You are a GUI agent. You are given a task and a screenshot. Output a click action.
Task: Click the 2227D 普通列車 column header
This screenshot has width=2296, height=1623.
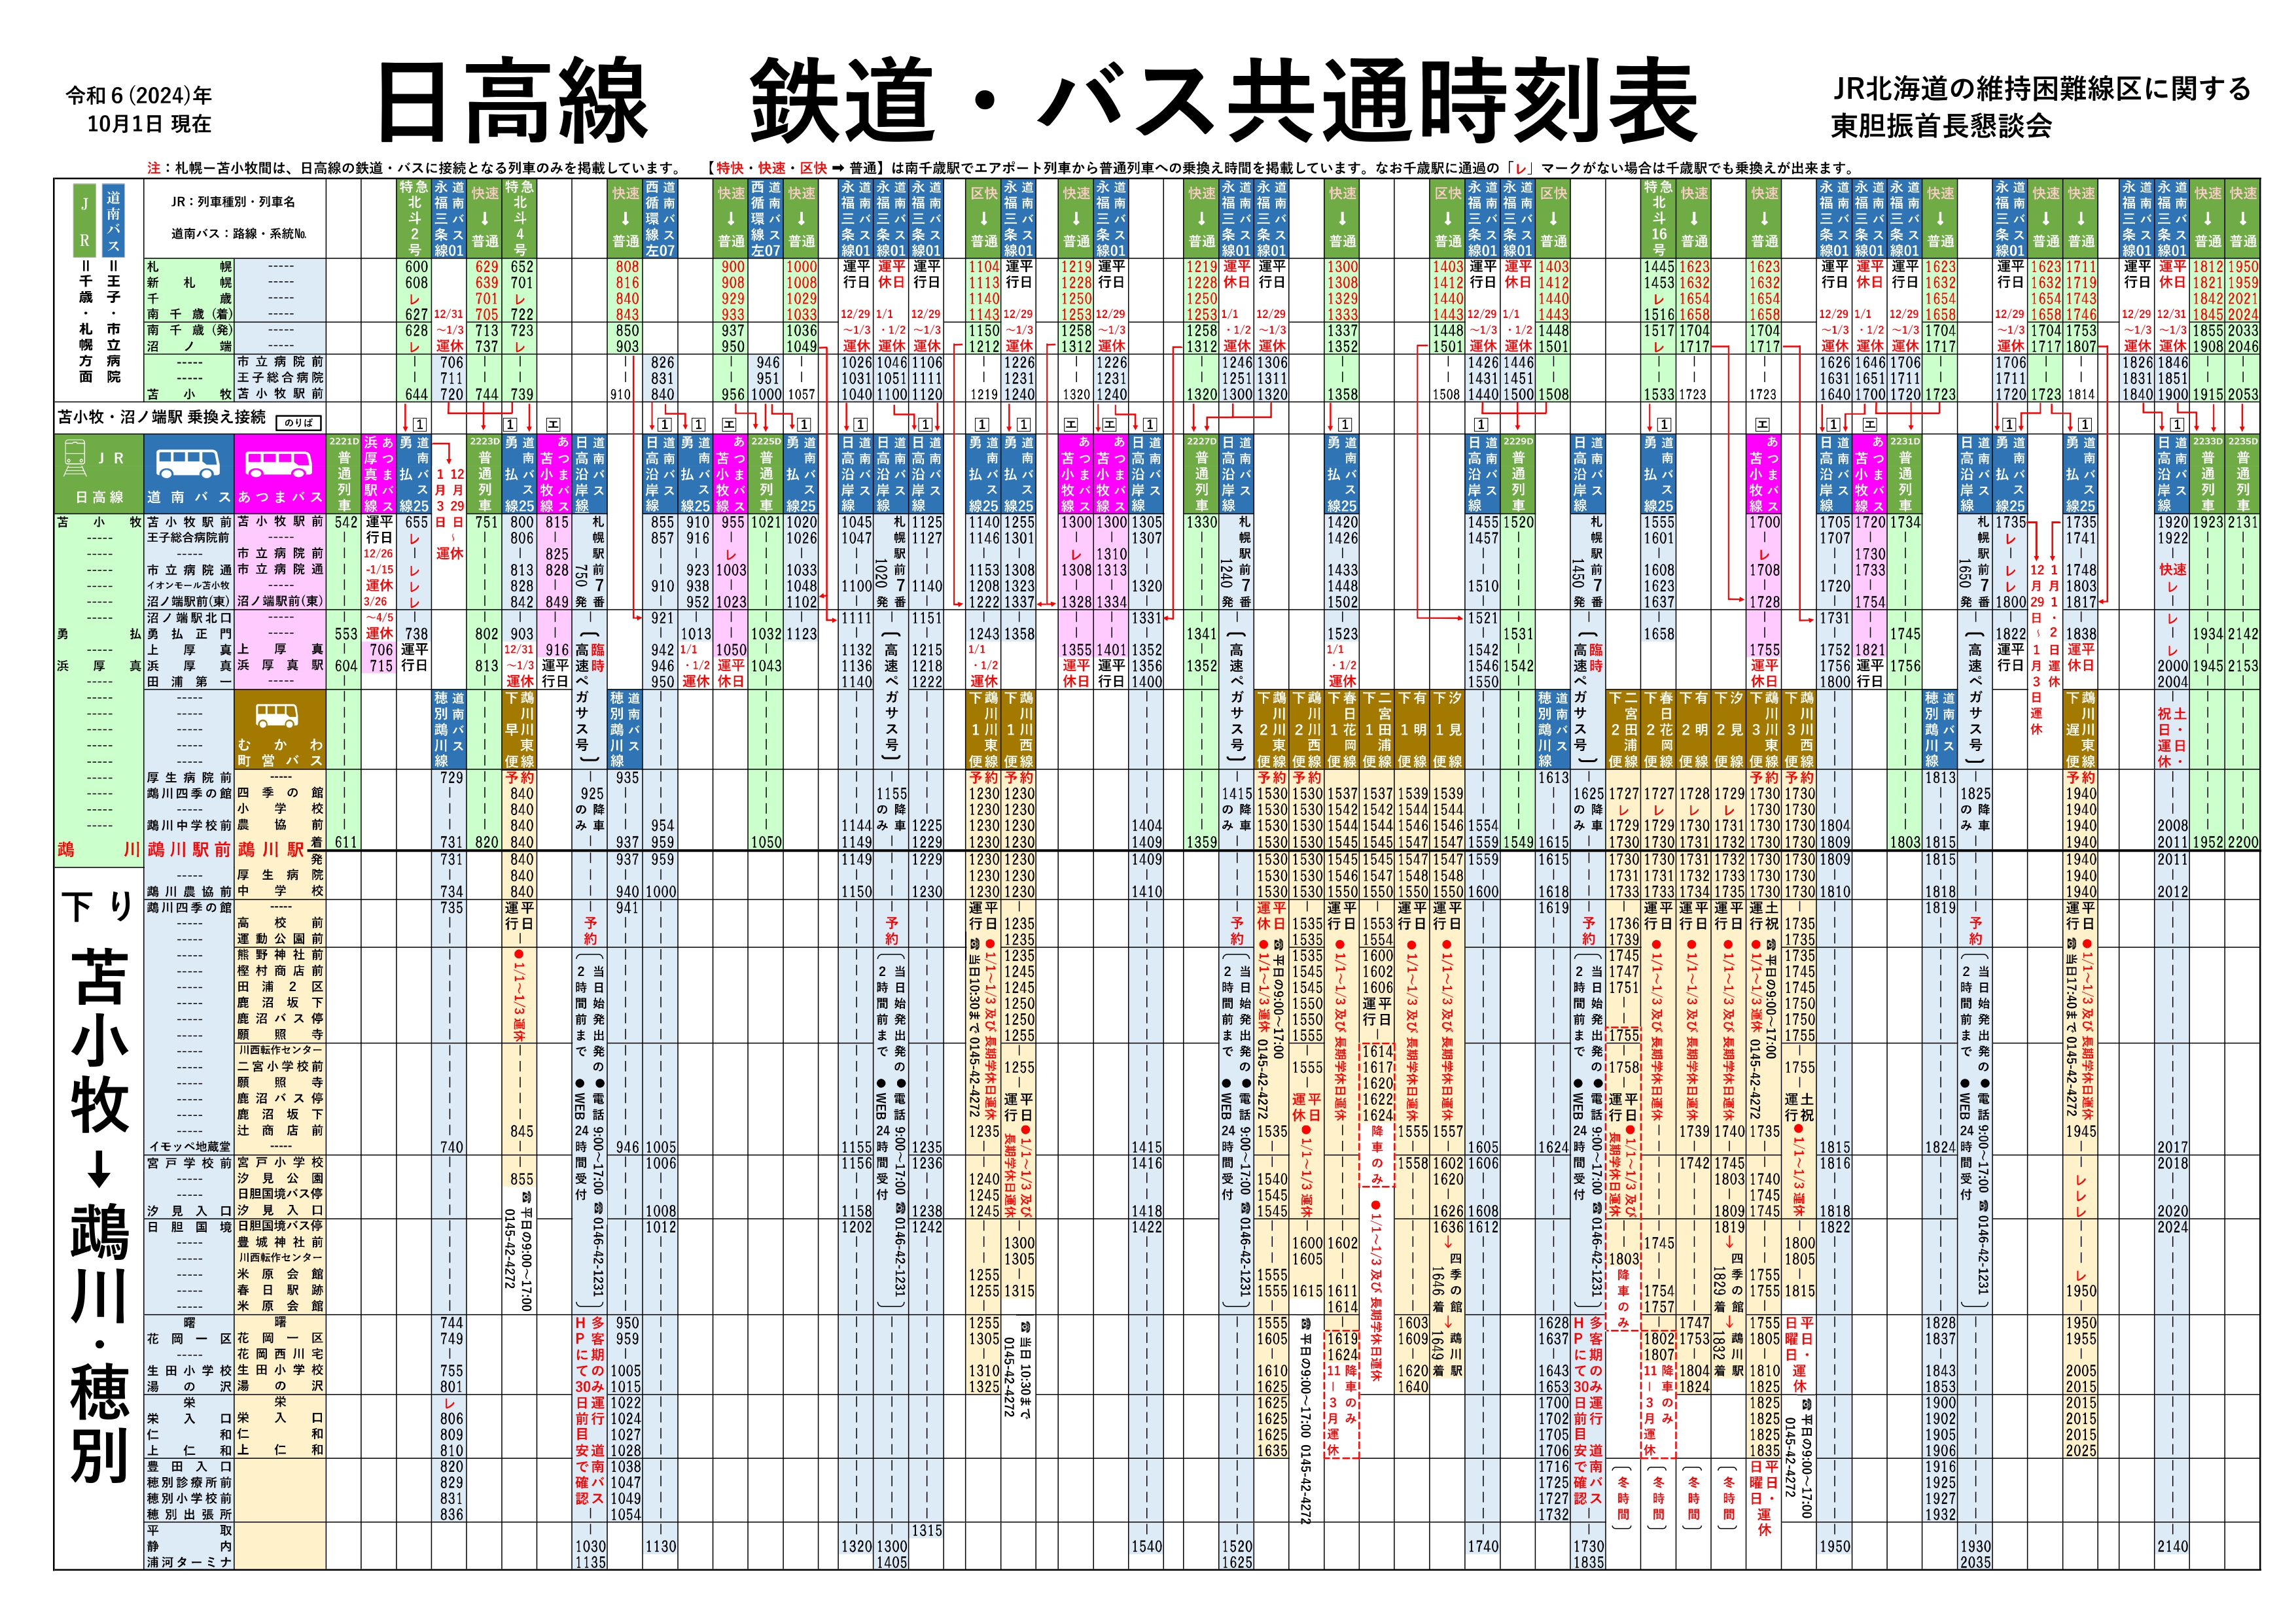pos(1201,474)
